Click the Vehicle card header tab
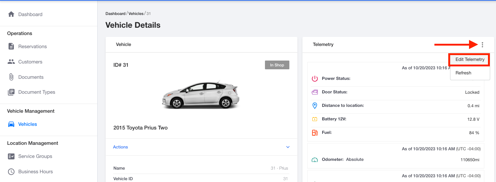Image resolution: width=496 pixels, height=182 pixels. [124, 44]
